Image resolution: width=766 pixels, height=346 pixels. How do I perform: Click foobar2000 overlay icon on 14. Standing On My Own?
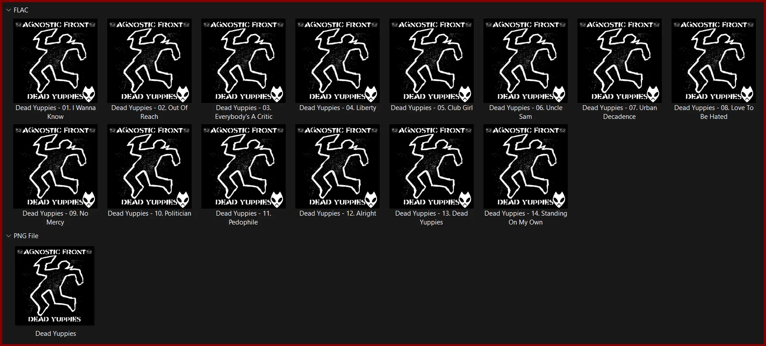(559, 200)
